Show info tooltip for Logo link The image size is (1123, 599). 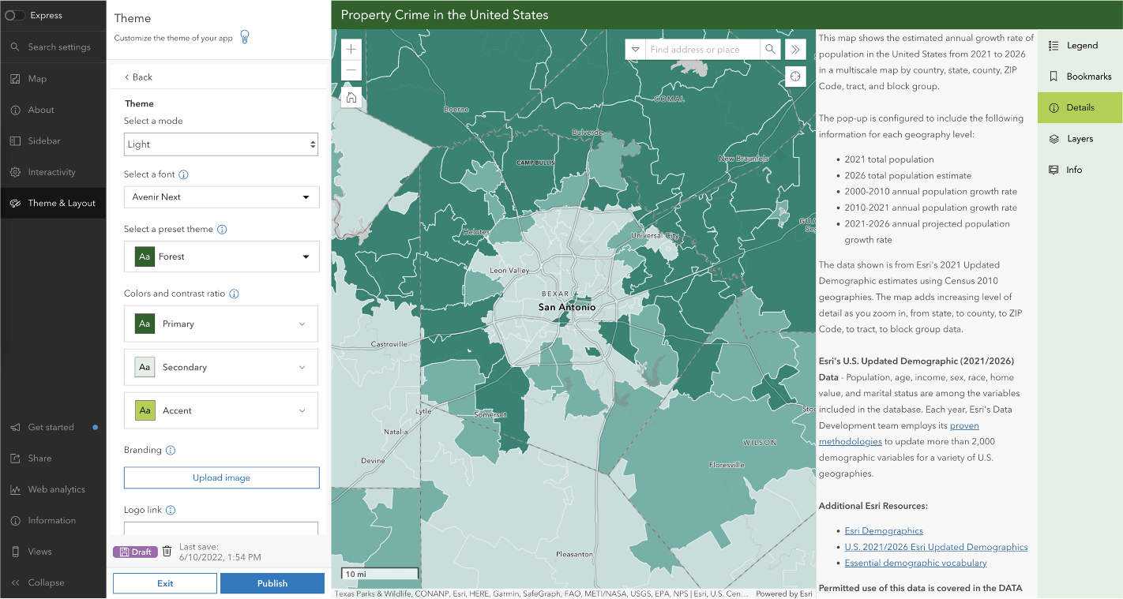171,511
